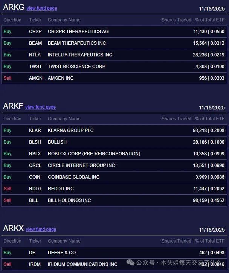Image resolution: width=229 pixels, height=273 pixels.
Task: Click the ARKF Ticker column header
Action: (x=35, y=119)
